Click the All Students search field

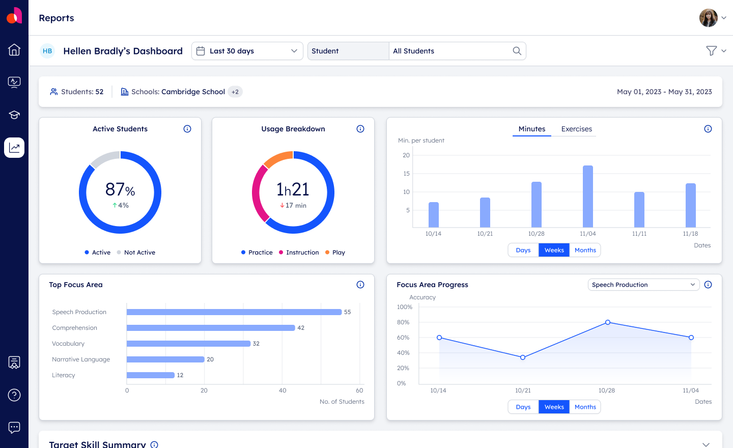457,51
